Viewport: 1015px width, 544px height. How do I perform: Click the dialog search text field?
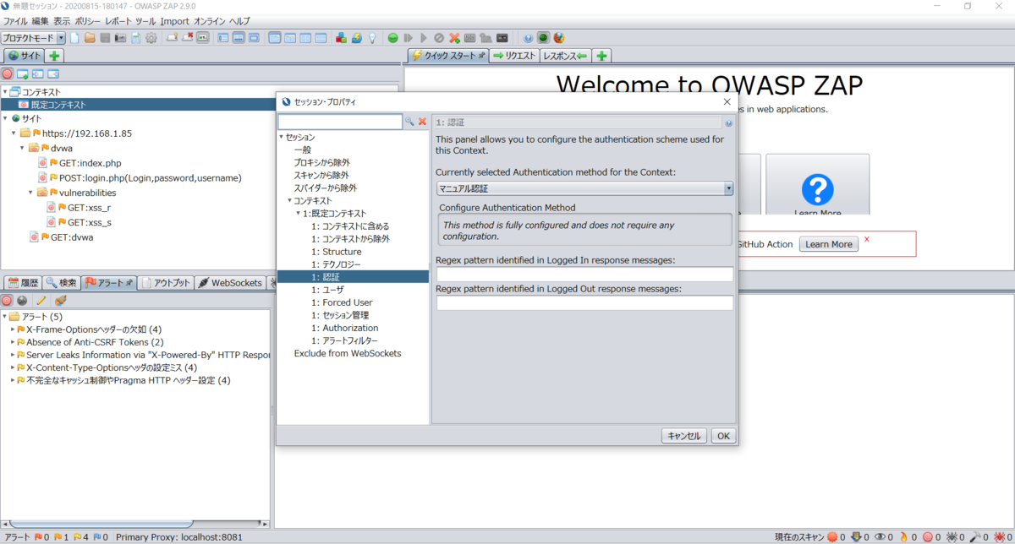tap(340, 122)
